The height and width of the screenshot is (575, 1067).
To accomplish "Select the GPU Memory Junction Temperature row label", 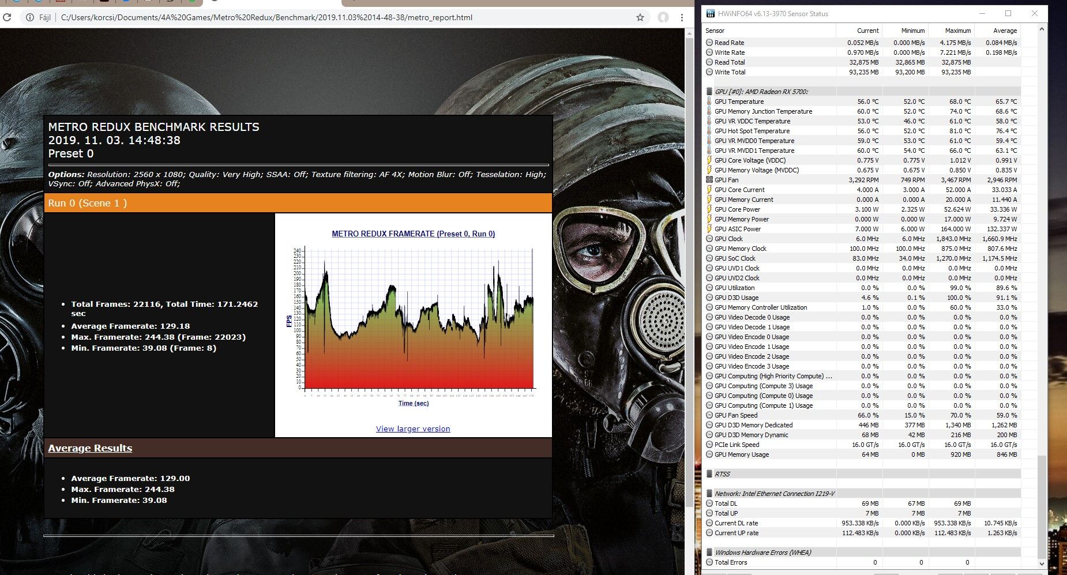I will coord(763,111).
